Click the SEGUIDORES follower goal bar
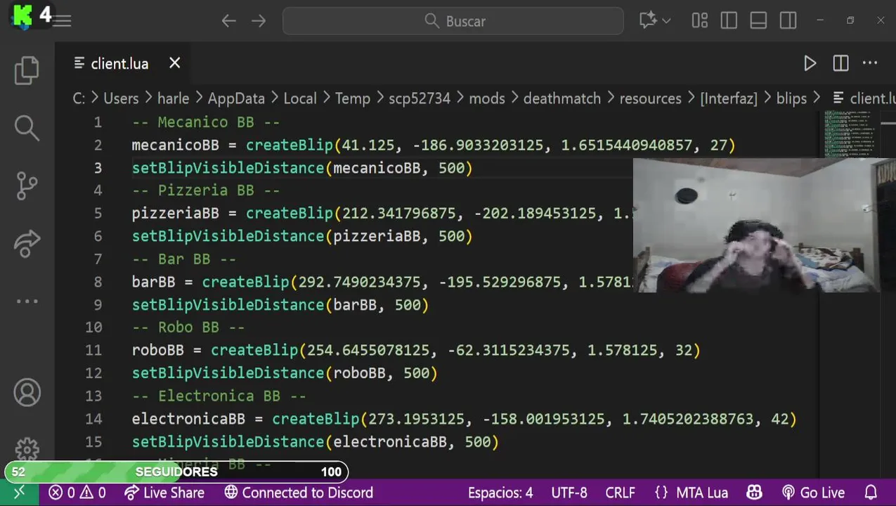This screenshot has width=896, height=506. [x=176, y=472]
